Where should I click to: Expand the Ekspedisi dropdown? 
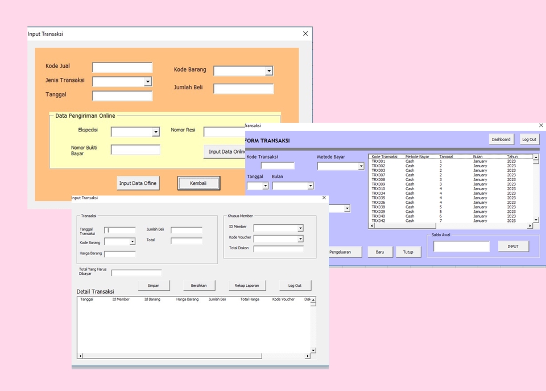[156, 132]
